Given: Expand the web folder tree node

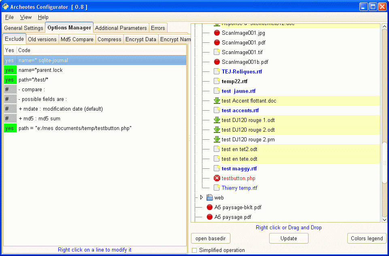Looking at the screenshot, I should click(202, 197).
